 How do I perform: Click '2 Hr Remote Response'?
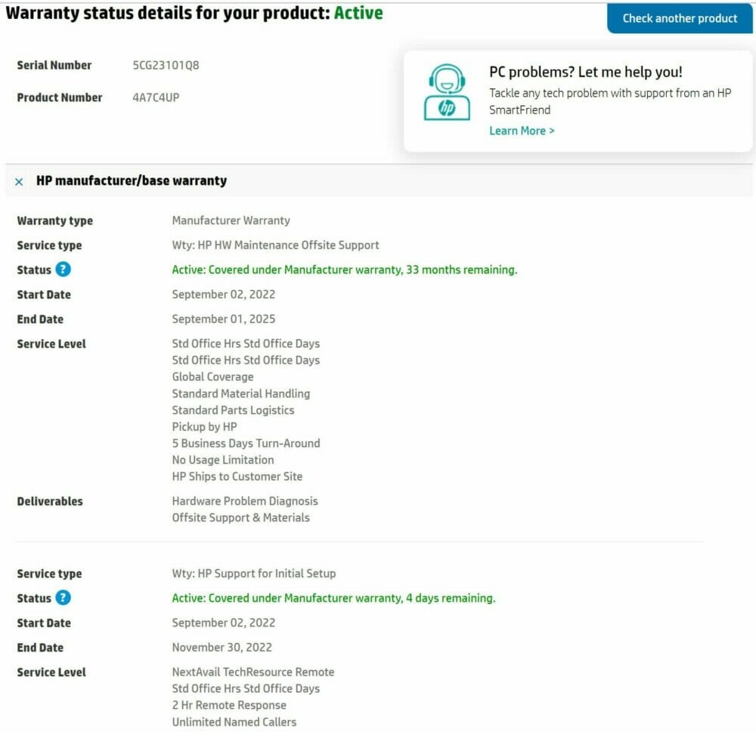(229, 704)
